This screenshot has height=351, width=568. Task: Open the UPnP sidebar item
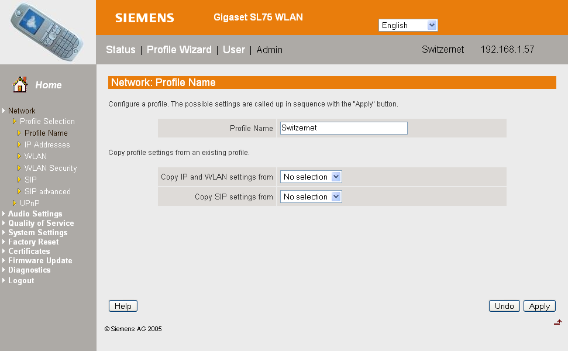pyautogui.click(x=30, y=203)
